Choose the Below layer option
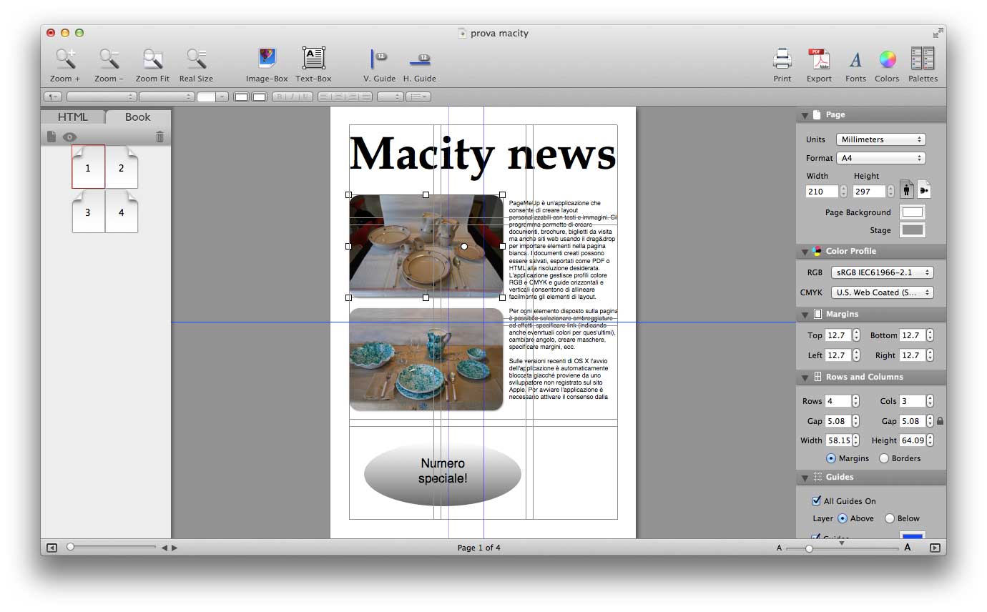Viewport: 987px width, 612px height. (x=890, y=518)
